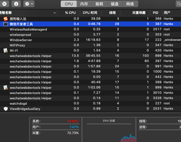The height and width of the screenshot is (142, 181).
Task: Click the 搜狗输入法 app icon
Action: [5, 19]
